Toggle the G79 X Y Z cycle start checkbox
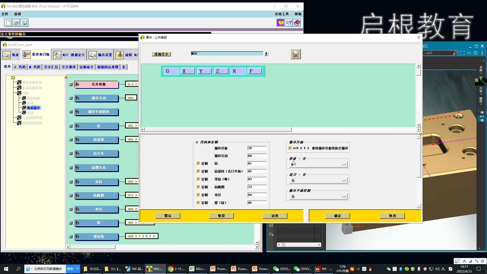Screen dimensions: 487x274 click(290, 148)
